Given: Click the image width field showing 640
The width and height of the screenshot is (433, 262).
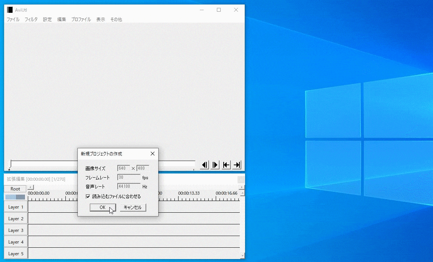Looking at the screenshot, I should (123, 168).
